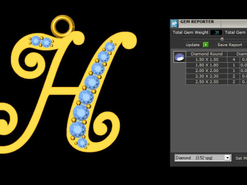The image size is (247, 185).
Task: Click the gold bail ring on the pendant
Action: [63, 26]
